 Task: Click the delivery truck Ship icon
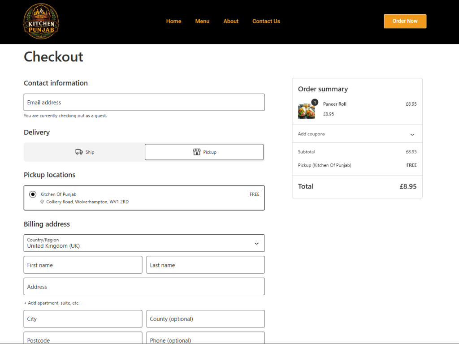tap(79, 152)
